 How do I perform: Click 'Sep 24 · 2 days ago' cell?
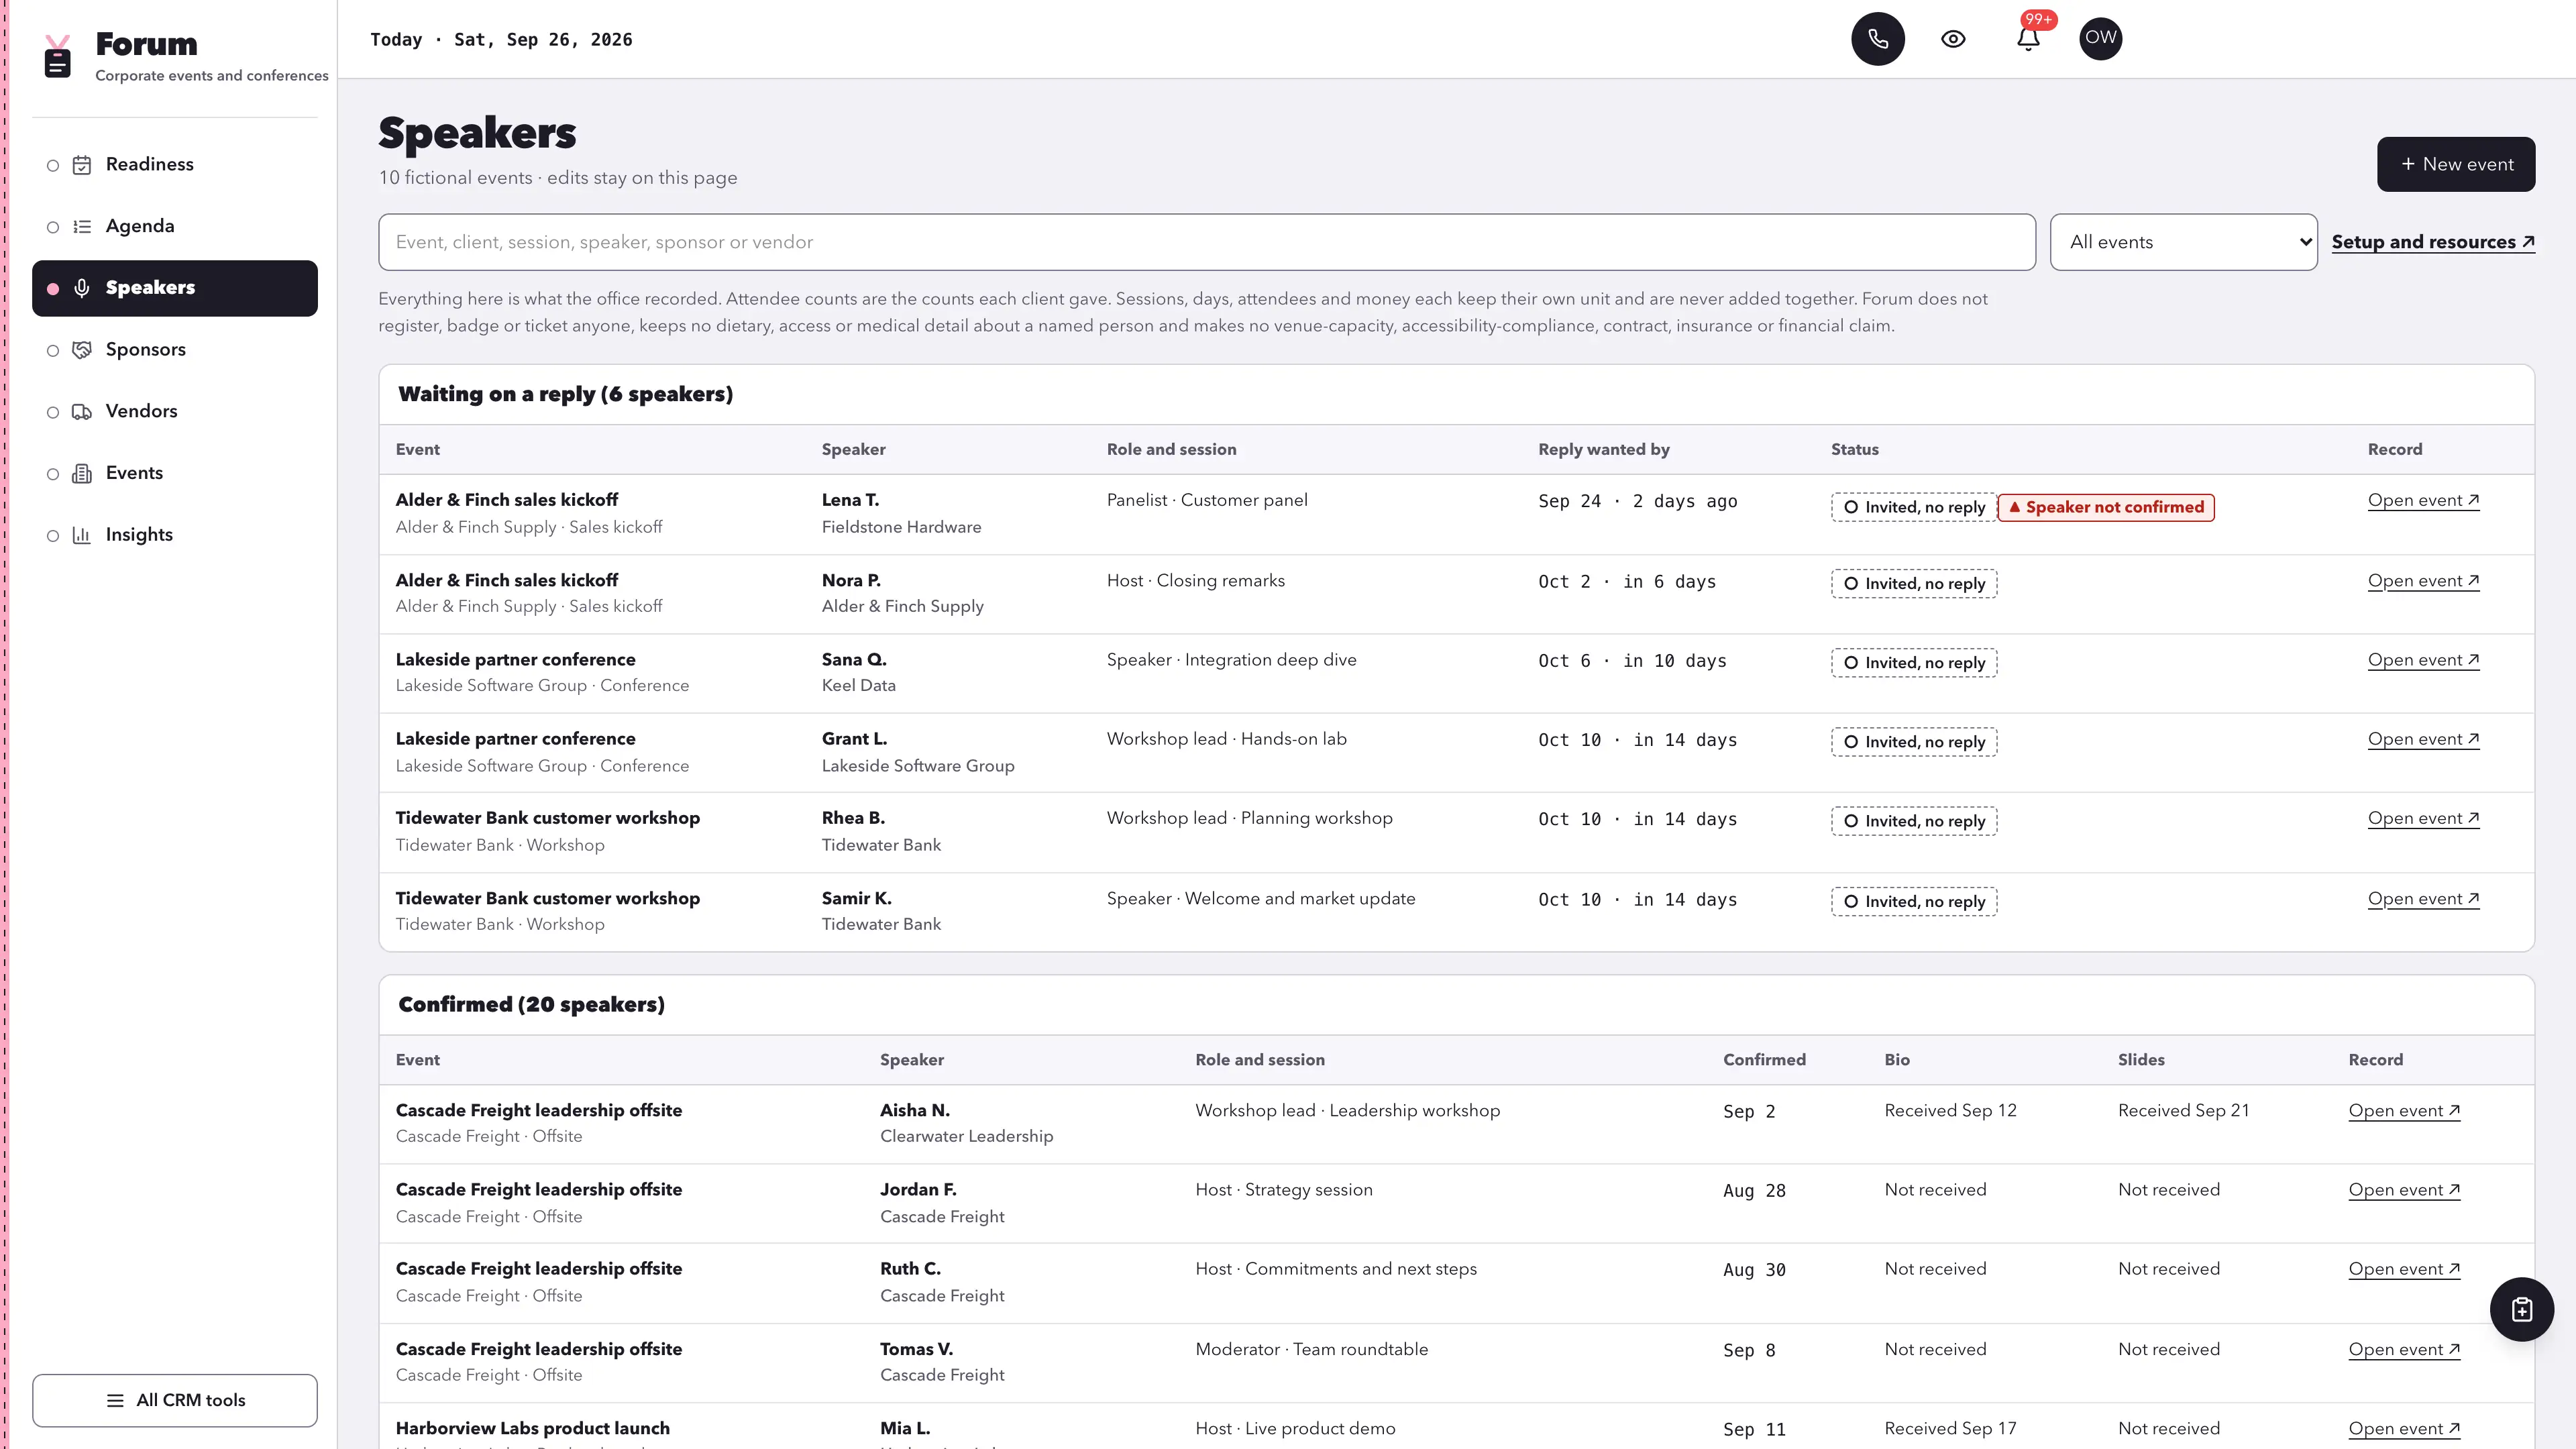[1638, 501]
